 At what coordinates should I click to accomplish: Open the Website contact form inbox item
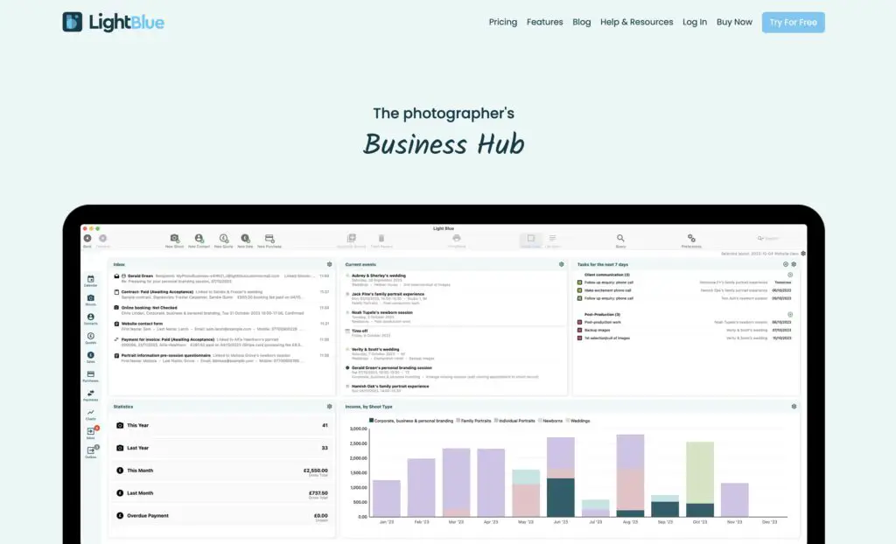[x=221, y=326]
